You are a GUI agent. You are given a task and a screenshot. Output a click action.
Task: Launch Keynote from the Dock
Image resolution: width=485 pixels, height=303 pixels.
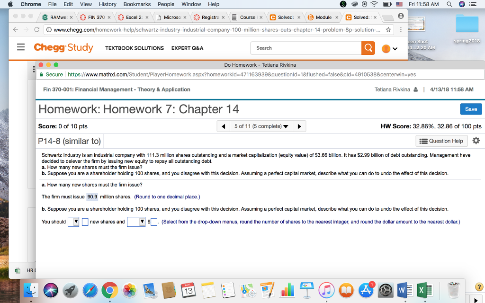pos(306,290)
